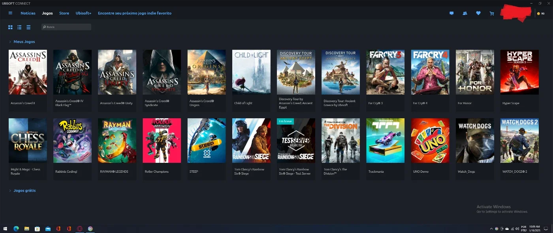Open the wishlist heart icon
The height and width of the screenshot is (233, 553).
point(478,13)
